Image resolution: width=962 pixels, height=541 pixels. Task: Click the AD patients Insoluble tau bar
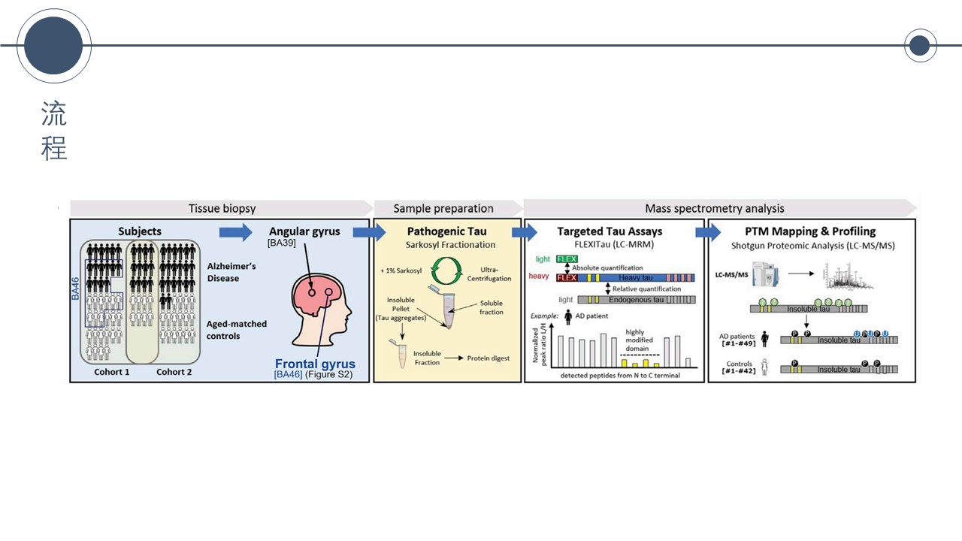tap(839, 340)
